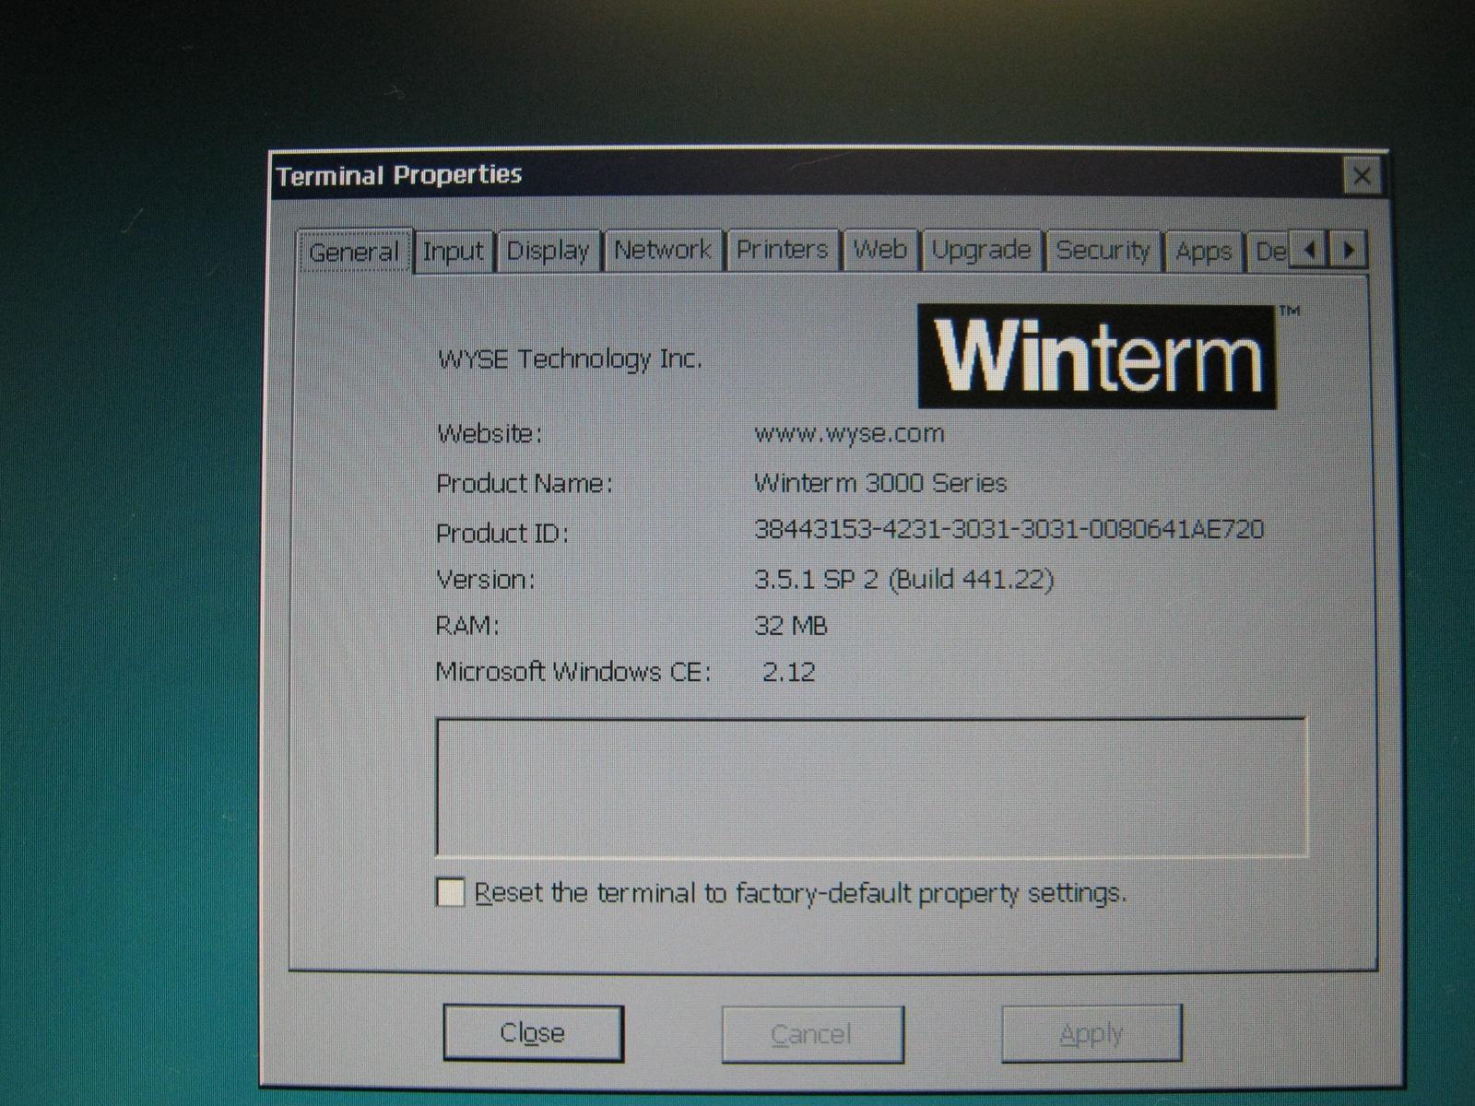Click the Cancel button
The image size is (1475, 1106).
[812, 1034]
